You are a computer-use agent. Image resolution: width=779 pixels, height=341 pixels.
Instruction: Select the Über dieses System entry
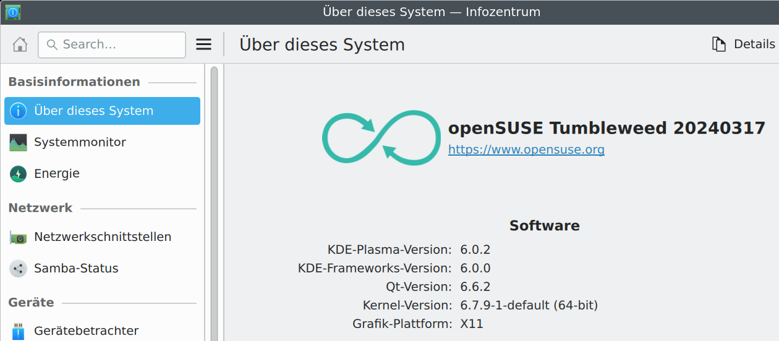tap(94, 111)
